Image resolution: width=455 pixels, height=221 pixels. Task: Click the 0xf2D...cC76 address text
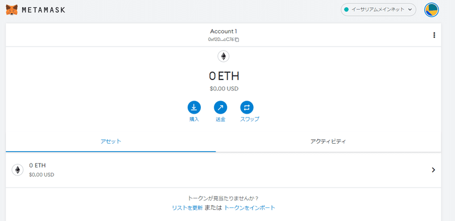(221, 40)
